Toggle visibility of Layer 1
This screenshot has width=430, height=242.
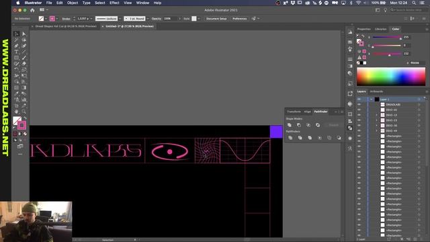pos(359,99)
